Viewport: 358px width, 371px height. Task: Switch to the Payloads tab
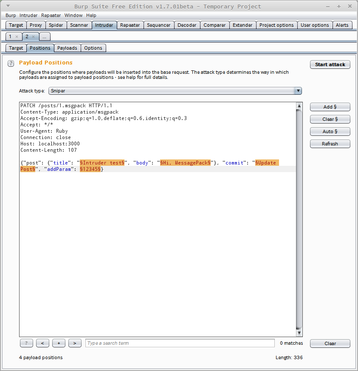pos(67,48)
